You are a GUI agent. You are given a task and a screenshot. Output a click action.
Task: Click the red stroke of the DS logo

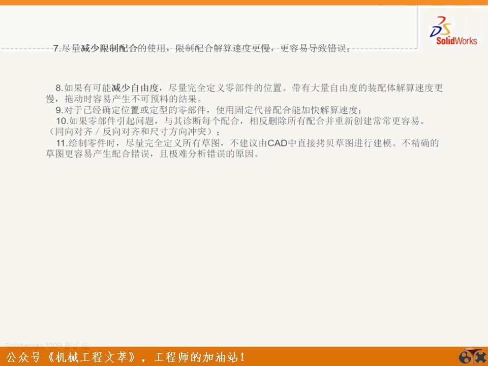pyautogui.click(x=441, y=19)
